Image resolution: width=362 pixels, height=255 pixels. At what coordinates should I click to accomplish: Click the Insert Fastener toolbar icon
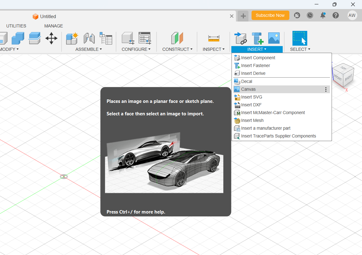[257, 38]
